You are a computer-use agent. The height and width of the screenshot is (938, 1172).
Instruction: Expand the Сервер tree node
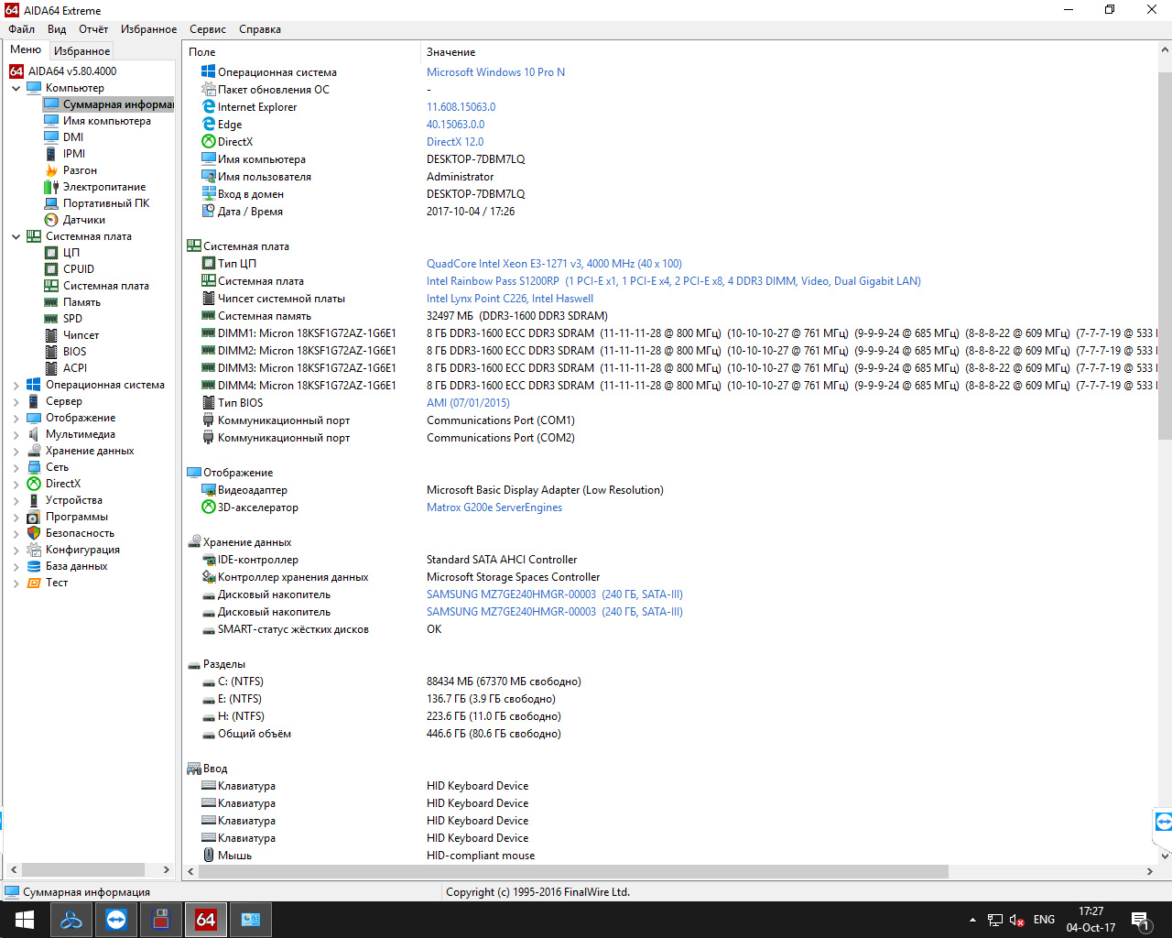(16, 401)
